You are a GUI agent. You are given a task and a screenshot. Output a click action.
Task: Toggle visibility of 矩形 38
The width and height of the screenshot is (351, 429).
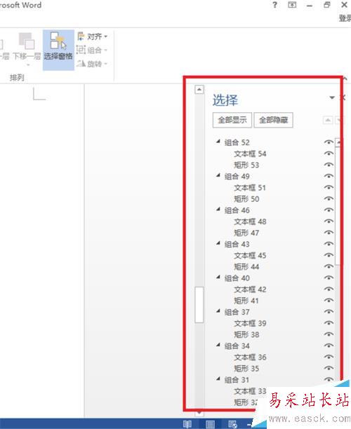click(x=329, y=334)
